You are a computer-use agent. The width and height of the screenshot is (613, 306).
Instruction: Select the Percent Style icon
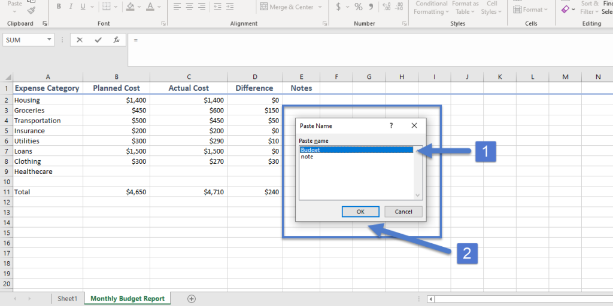pos(359,7)
